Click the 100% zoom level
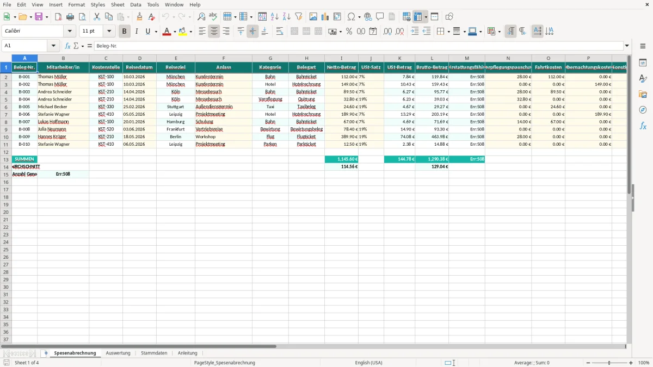 tap(644, 363)
